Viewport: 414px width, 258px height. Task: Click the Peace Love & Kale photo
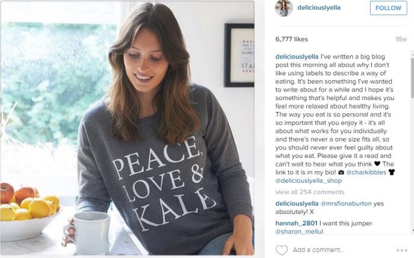[127, 128]
